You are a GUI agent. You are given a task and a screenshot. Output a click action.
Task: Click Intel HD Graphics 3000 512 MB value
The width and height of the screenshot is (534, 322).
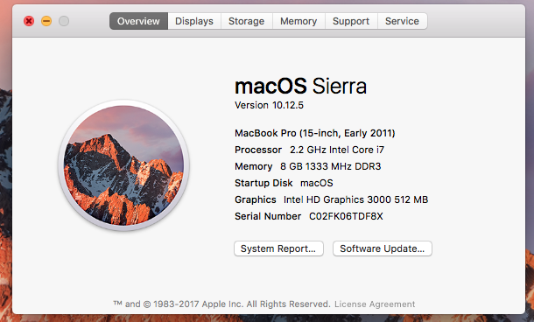point(356,199)
